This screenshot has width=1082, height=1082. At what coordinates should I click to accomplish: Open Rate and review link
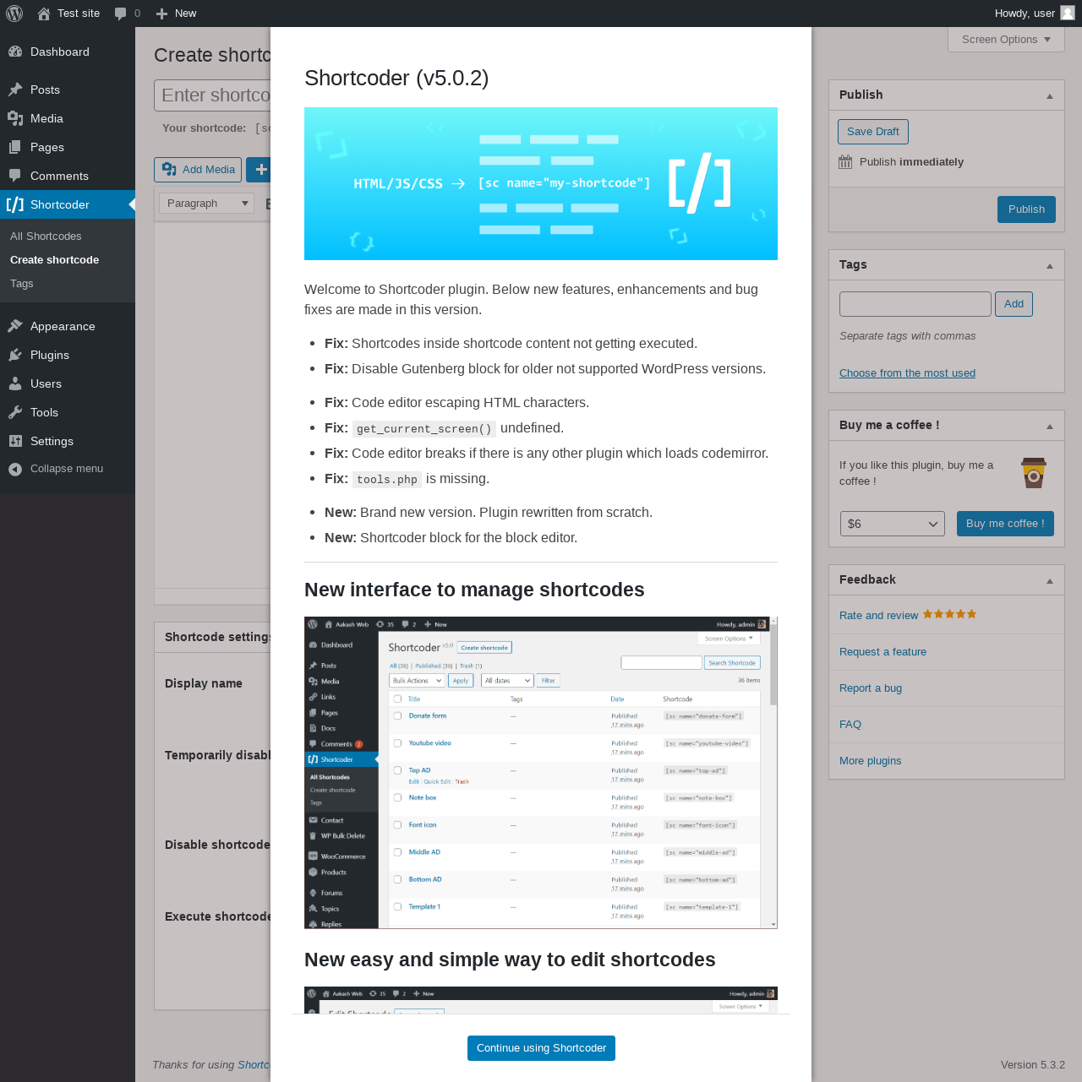tap(878, 616)
